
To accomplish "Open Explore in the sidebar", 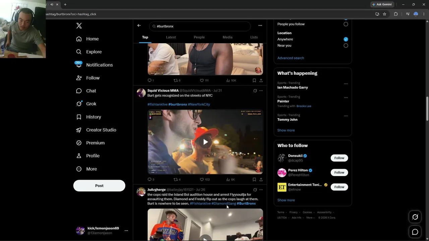I will pos(89,52).
